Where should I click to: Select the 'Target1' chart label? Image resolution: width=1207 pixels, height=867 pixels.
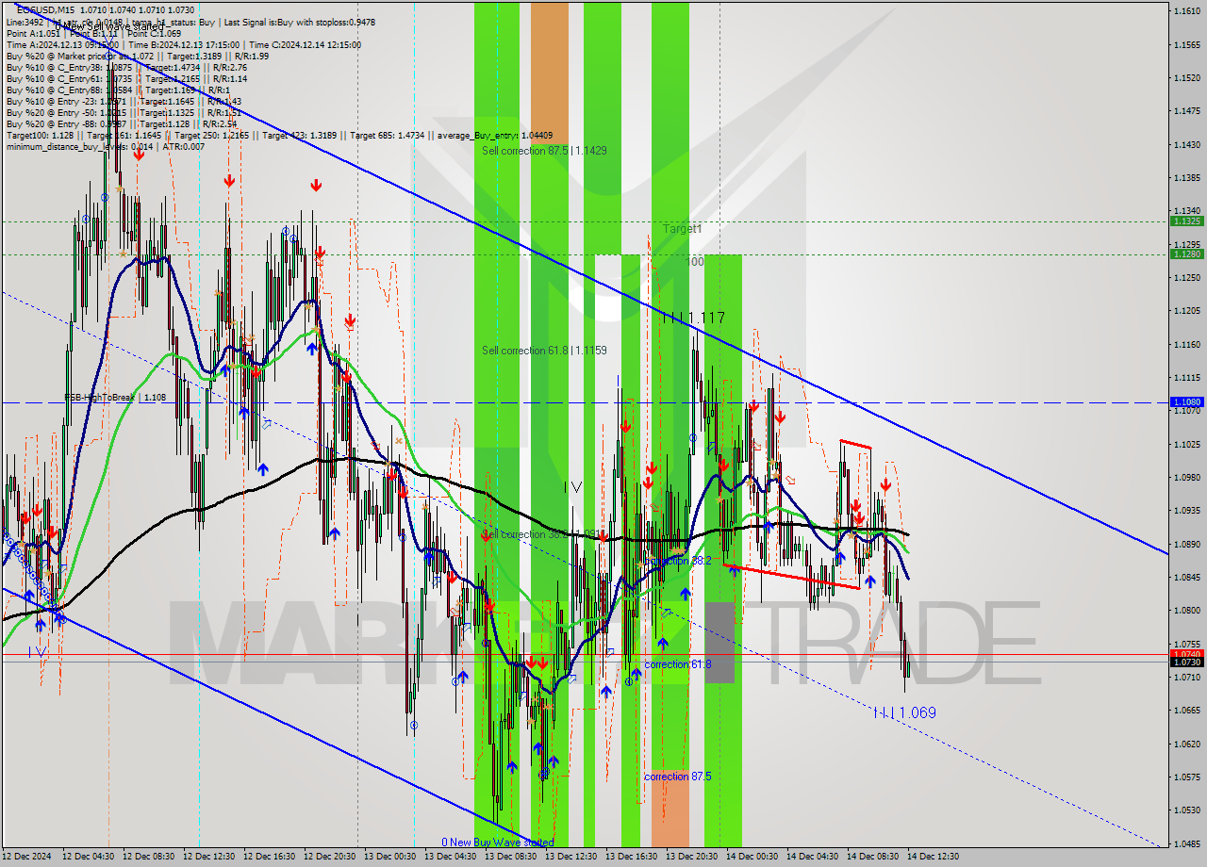682,229
